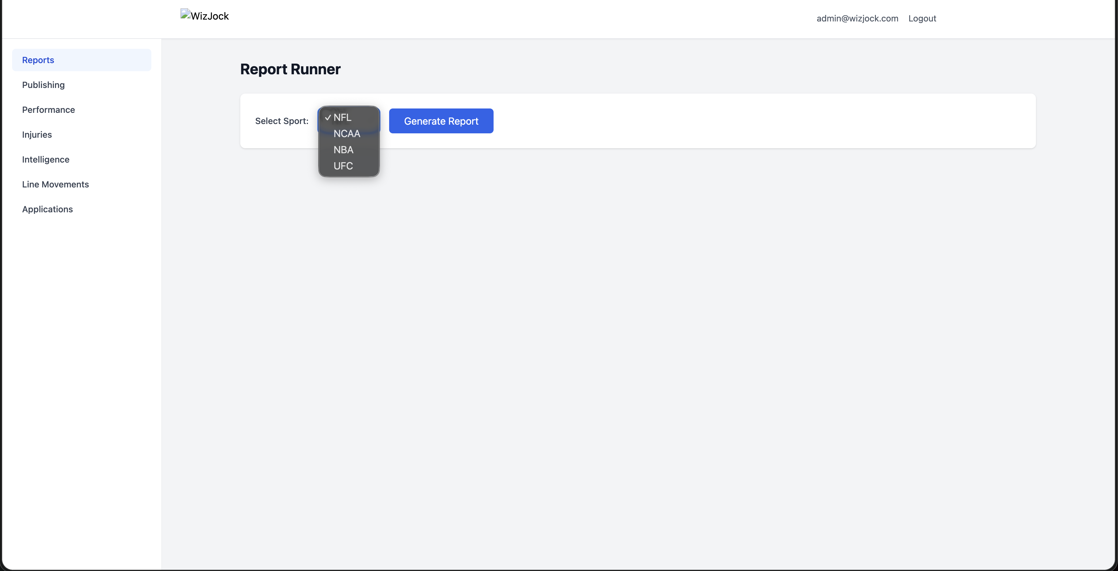Select NBA from the dropdown options

[349, 150]
